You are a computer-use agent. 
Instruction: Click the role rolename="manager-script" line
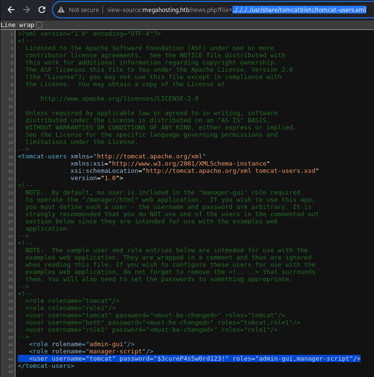[91, 351]
